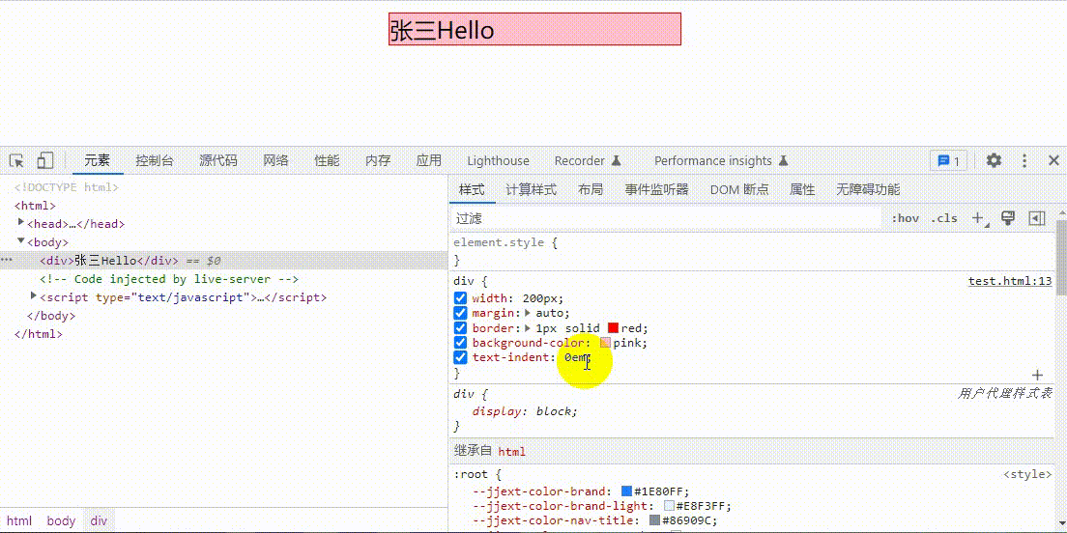Expand the border shorthand triangle
The image size is (1067, 533).
click(528, 328)
